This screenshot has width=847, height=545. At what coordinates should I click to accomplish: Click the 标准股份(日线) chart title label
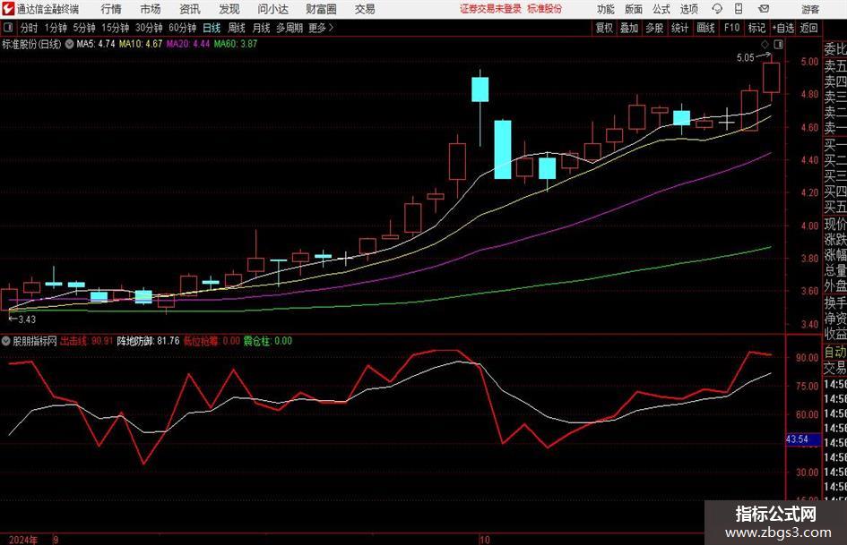pos(31,44)
